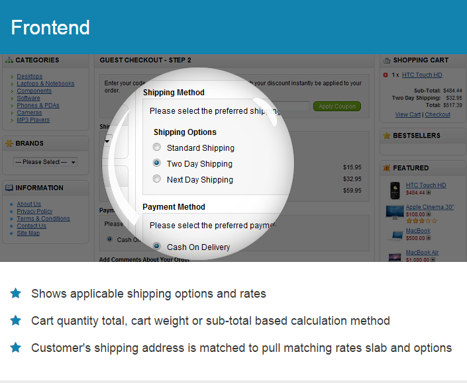Remove HTC Touch HD from shopping cart
The width and height of the screenshot is (467, 383).
click(x=386, y=75)
